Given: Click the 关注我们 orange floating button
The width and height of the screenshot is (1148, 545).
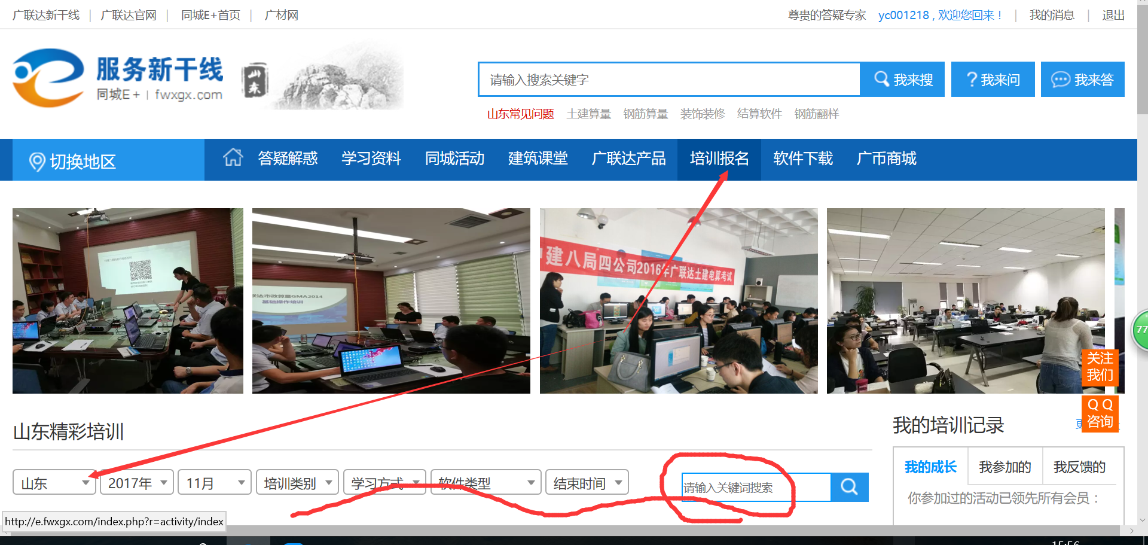Looking at the screenshot, I should pyautogui.click(x=1100, y=367).
